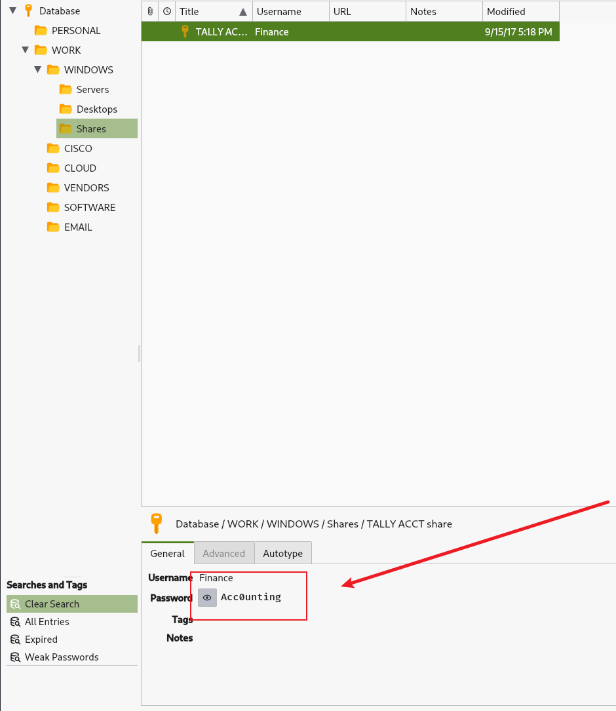Collapse the Database root tree node
The image size is (616, 711).
12,10
